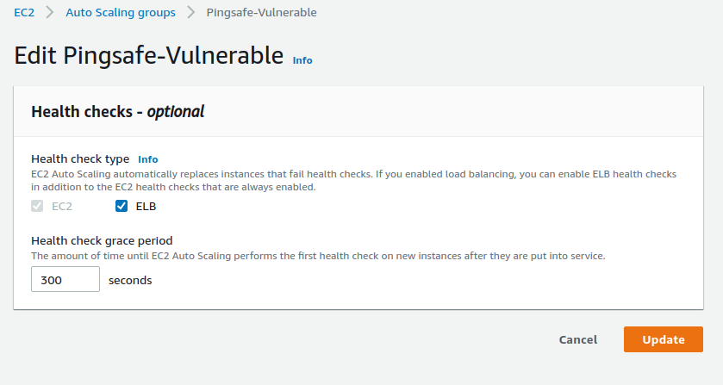Click the Pingsafe-Vulnerable breadcrumb item

click(x=261, y=13)
